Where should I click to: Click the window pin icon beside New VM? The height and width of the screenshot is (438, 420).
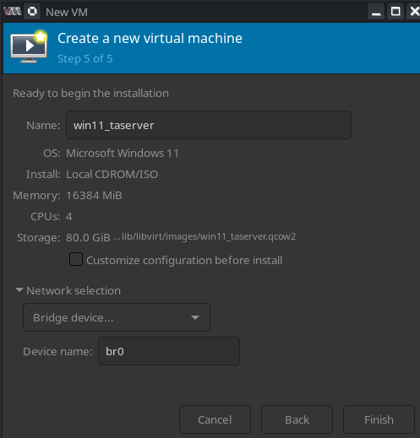[x=32, y=12]
